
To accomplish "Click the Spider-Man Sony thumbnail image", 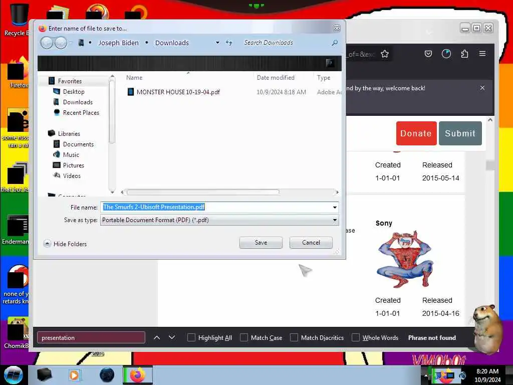I will pyautogui.click(x=405, y=259).
